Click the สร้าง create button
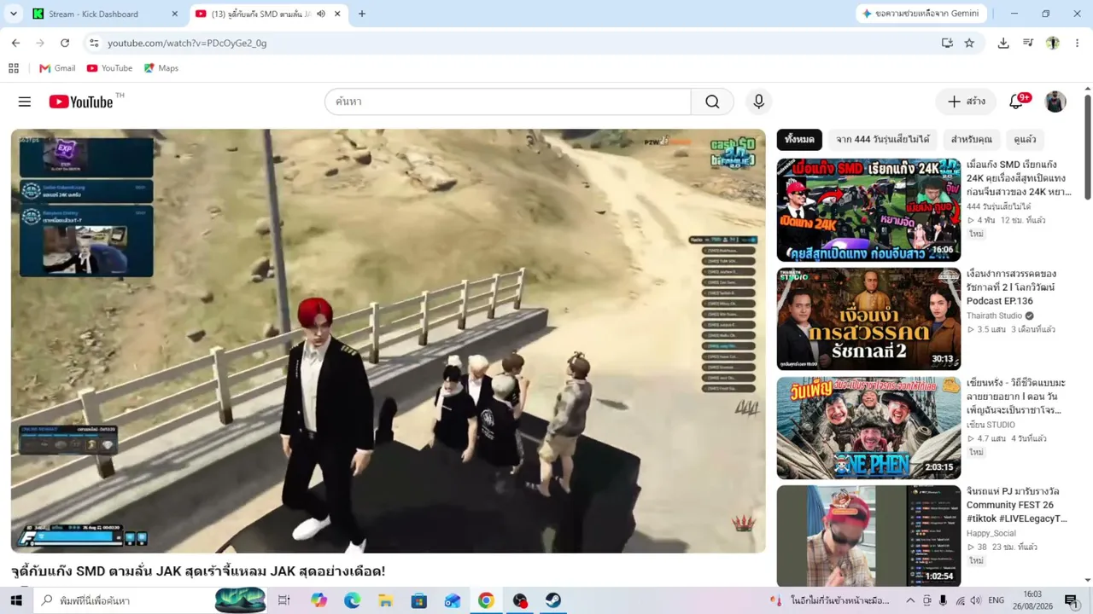The image size is (1093, 614). [966, 101]
